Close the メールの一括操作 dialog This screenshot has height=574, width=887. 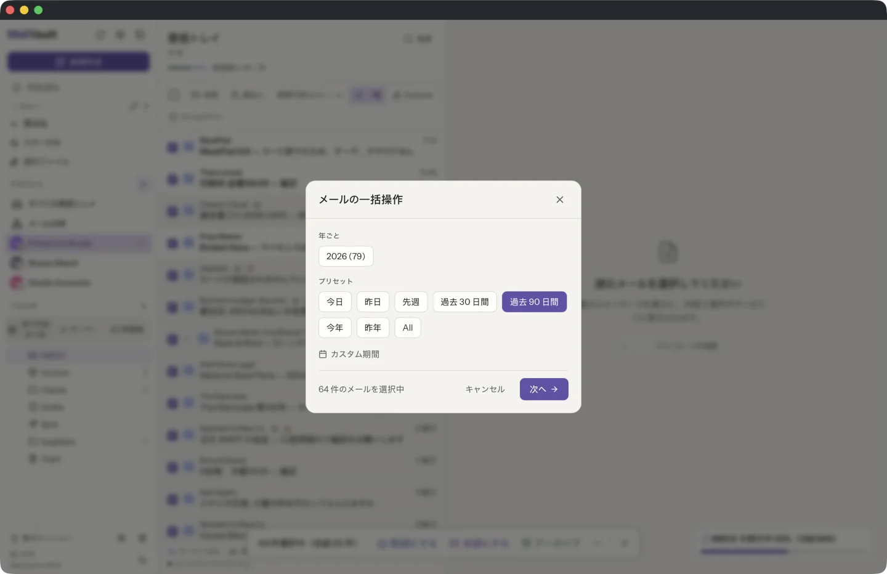click(x=559, y=200)
